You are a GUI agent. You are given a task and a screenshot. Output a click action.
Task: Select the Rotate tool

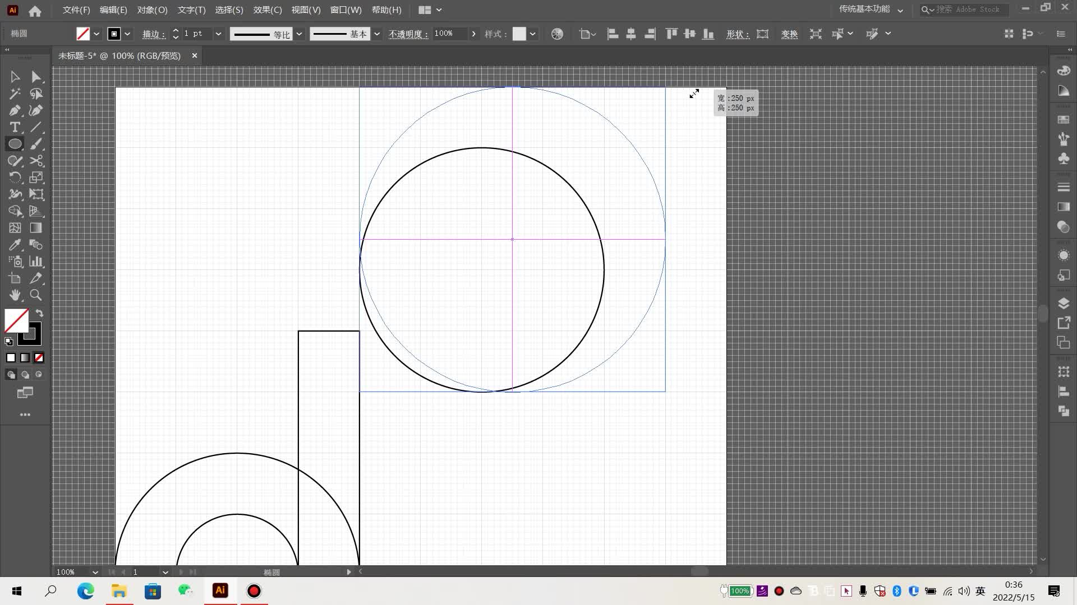click(x=15, y=178)
